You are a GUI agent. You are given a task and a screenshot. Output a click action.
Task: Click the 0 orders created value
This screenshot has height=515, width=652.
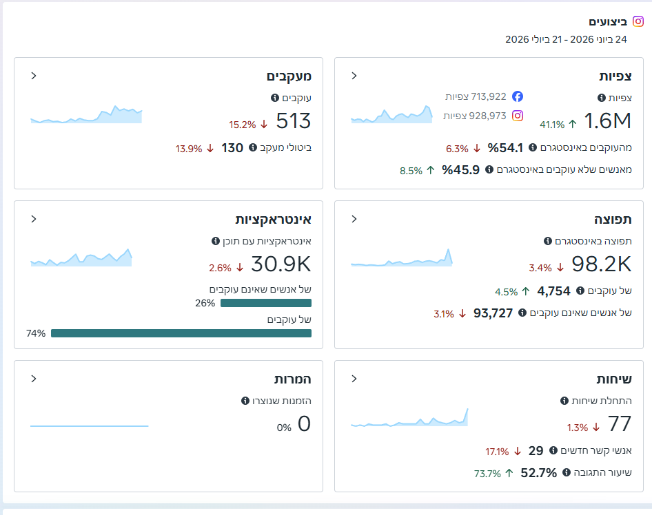pos(305,424)
